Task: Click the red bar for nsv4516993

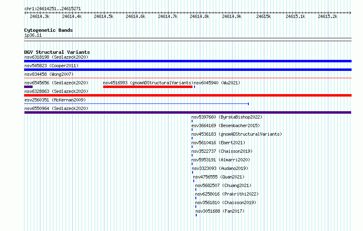Action: 148,87
